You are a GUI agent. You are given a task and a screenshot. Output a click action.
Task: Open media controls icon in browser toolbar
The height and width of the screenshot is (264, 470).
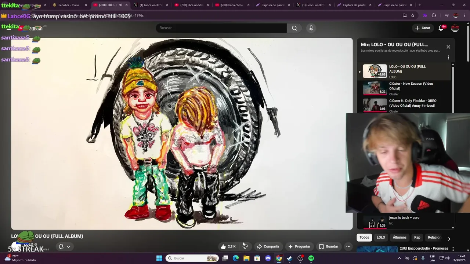click(x=447, y=15)
